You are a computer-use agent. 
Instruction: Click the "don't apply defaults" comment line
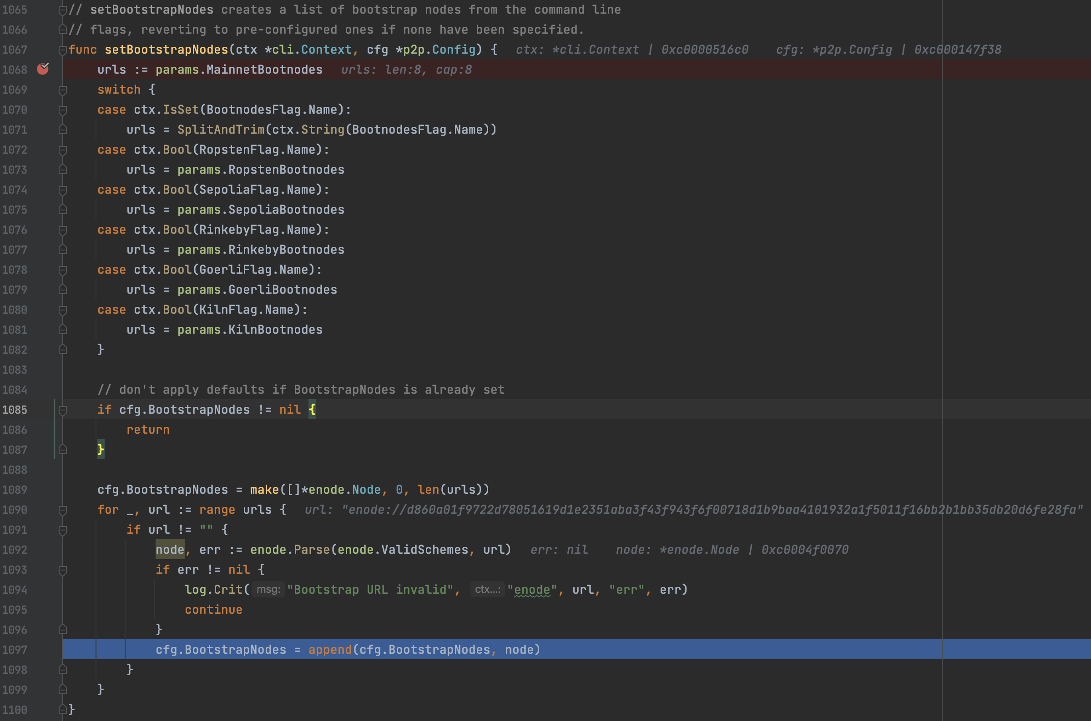[301, 390]
